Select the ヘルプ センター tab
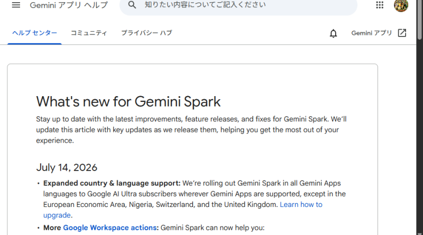This screenshot has width=423, height=235. click(x=34, y=33)
